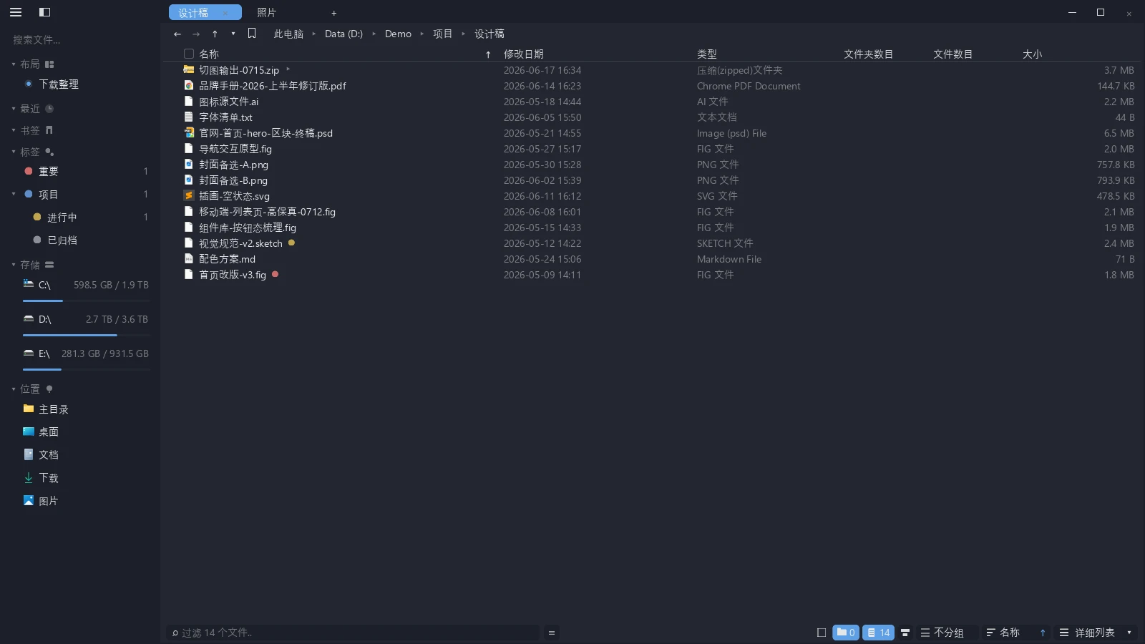Screen dimensions: 1145x644
Task: Click the 文件夹数目 column header
Action: point(868,54)
